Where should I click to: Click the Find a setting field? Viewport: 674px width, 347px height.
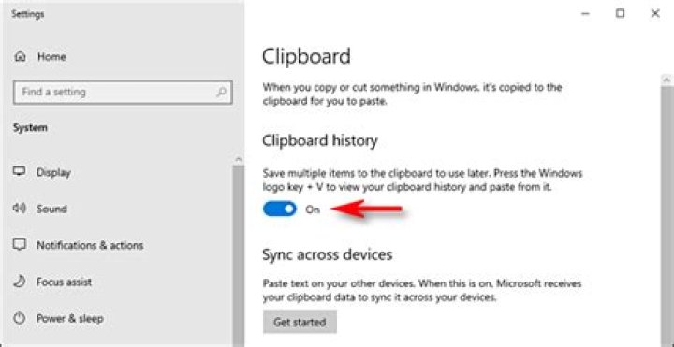point(123,92)
